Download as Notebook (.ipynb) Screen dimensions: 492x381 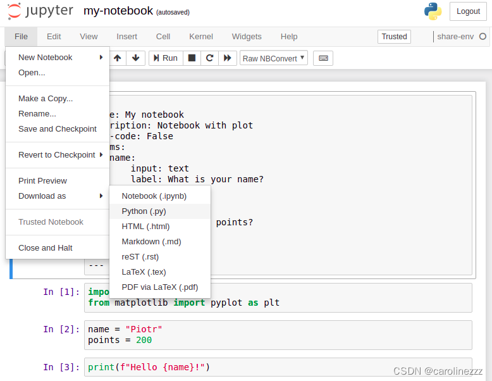click(x=160, y=196)
